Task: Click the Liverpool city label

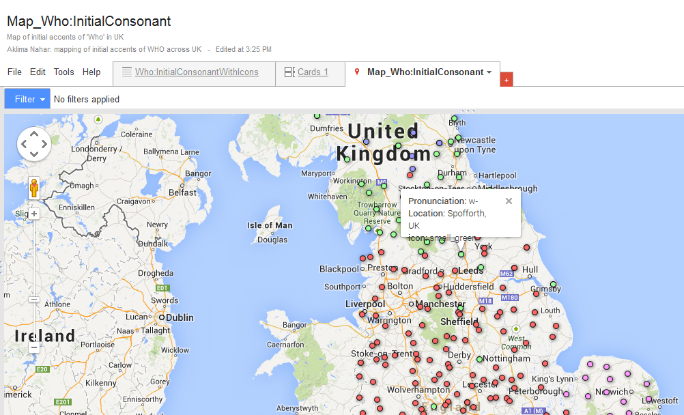Action: pyautogui.click(x=365, y=304)
